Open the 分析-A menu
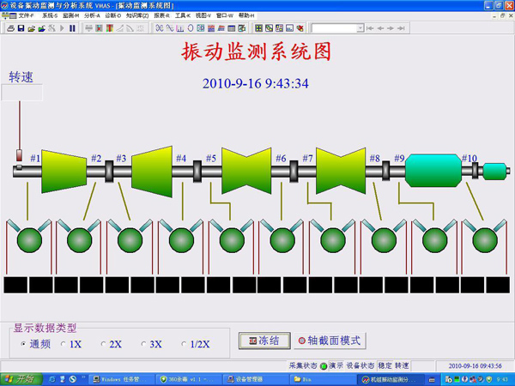 pos(93,15)
